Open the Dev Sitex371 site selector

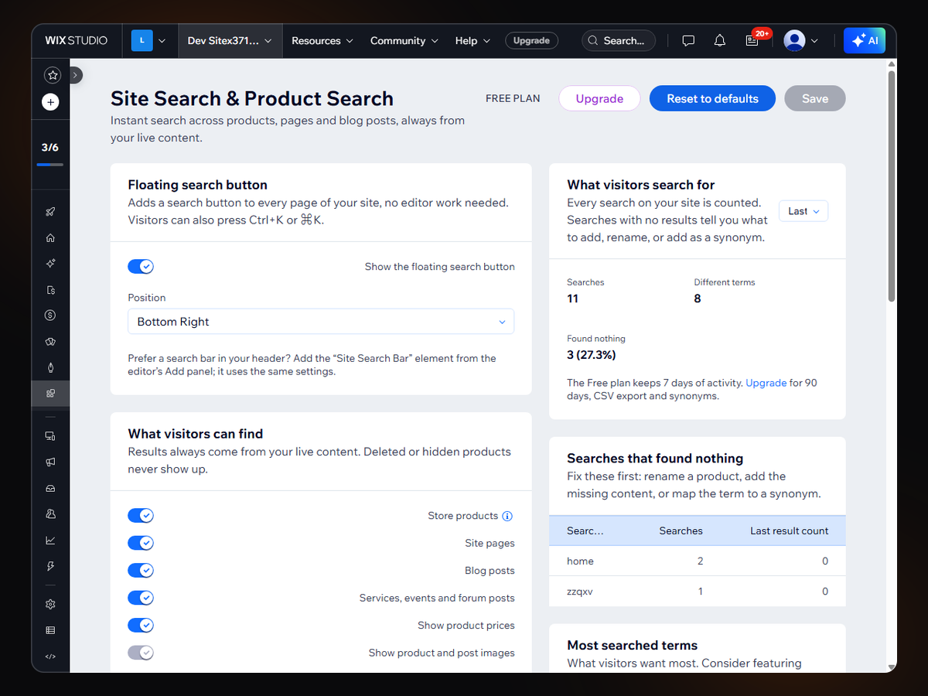point(230,41)
